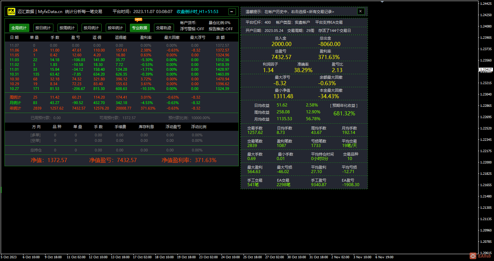Click the 周统计 summary row label
The image size is (494, 261).
pos(15,97)
